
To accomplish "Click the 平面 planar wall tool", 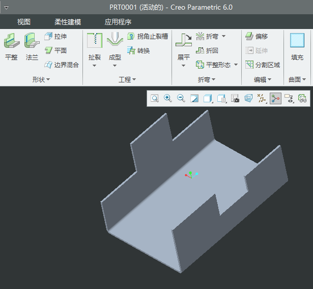I will 55,50.
